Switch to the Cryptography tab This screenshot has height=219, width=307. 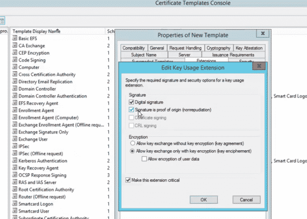219,48
